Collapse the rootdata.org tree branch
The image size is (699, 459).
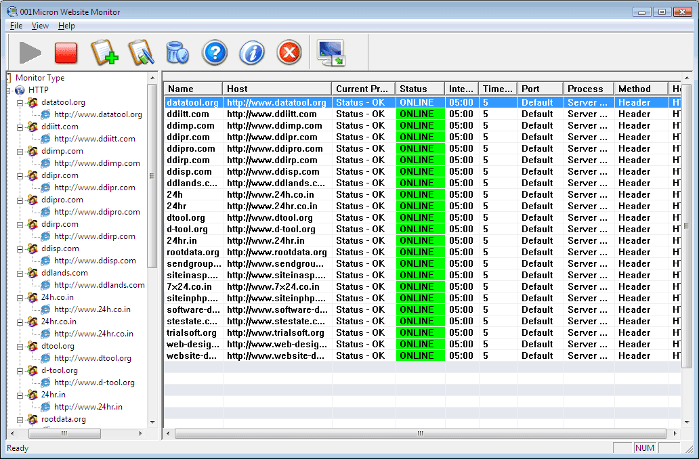[x=21, y=419]
